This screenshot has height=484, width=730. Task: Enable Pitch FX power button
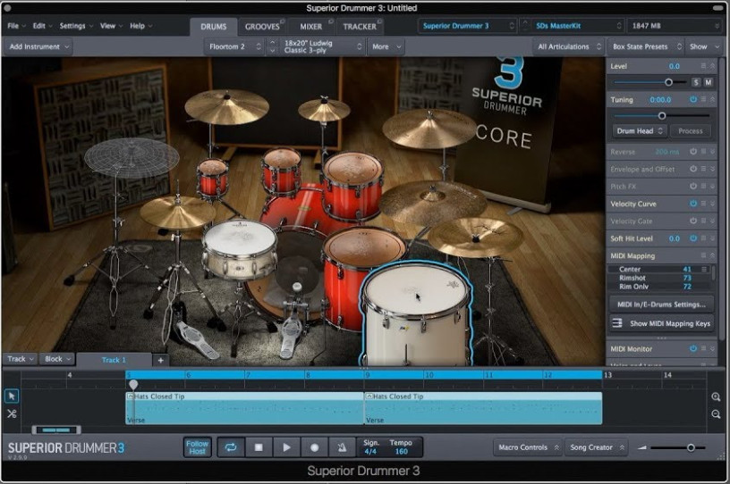[x=693, y=186]
